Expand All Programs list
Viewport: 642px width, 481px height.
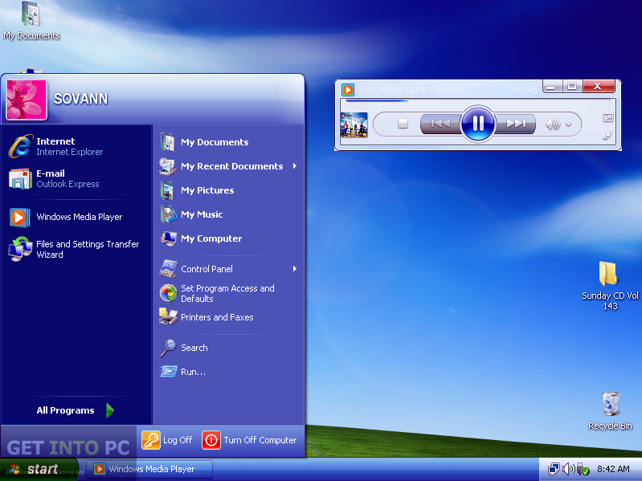(76, 410)
